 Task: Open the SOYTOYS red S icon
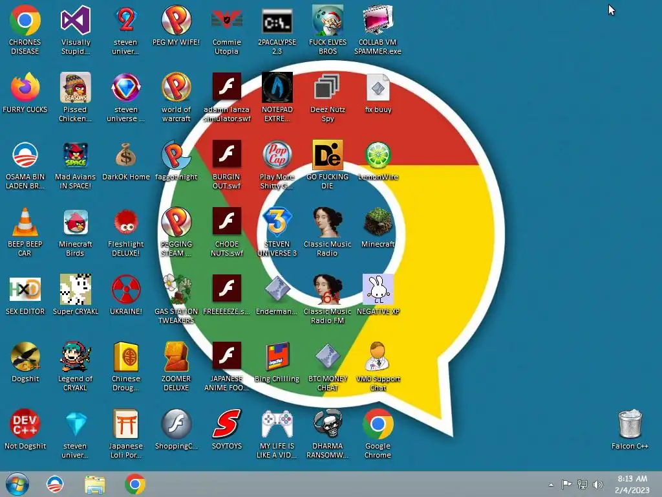(x=227, y=424)
